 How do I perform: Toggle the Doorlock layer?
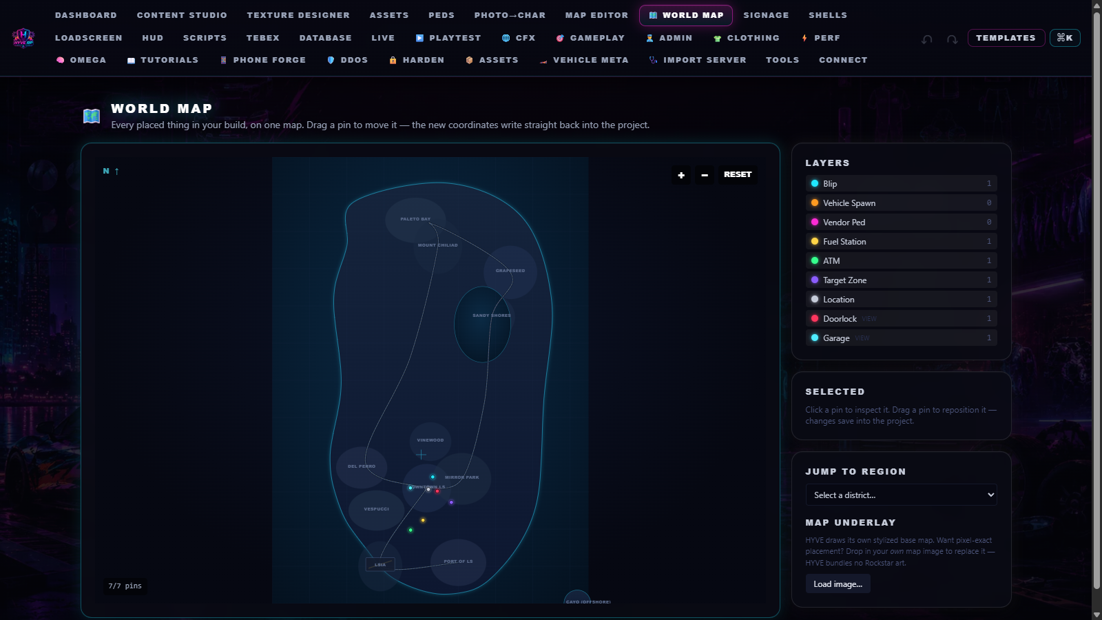coord(901,318)
